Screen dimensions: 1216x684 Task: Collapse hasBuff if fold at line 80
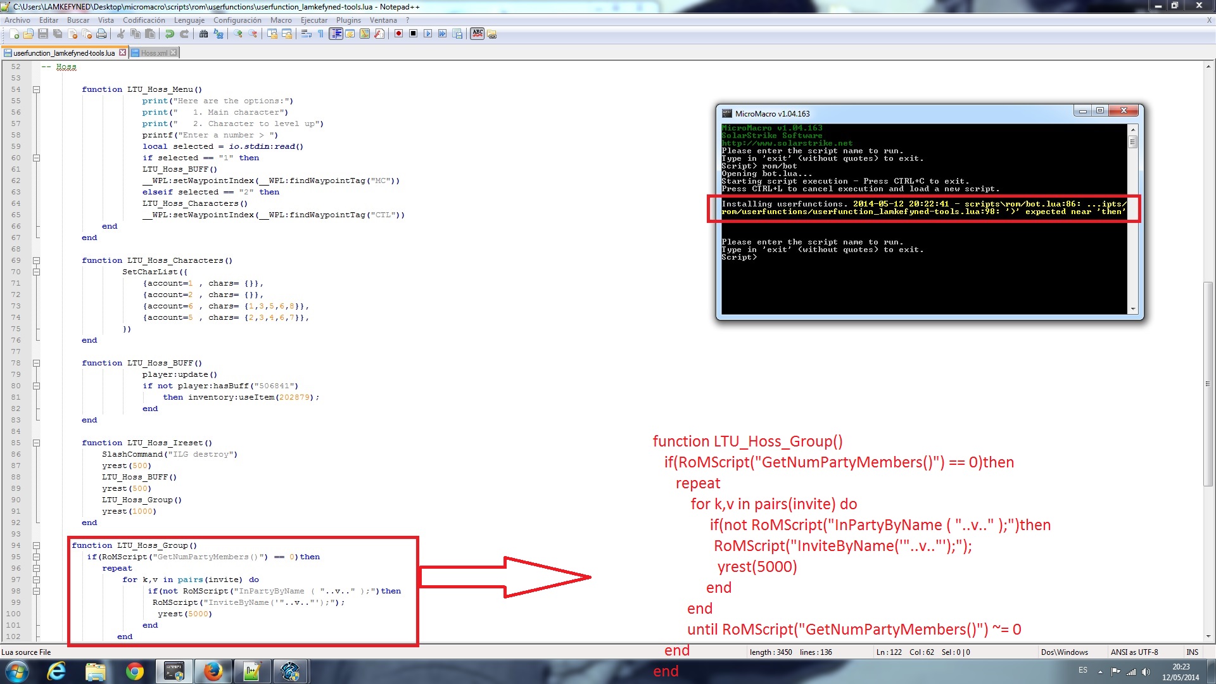[36, 386]
